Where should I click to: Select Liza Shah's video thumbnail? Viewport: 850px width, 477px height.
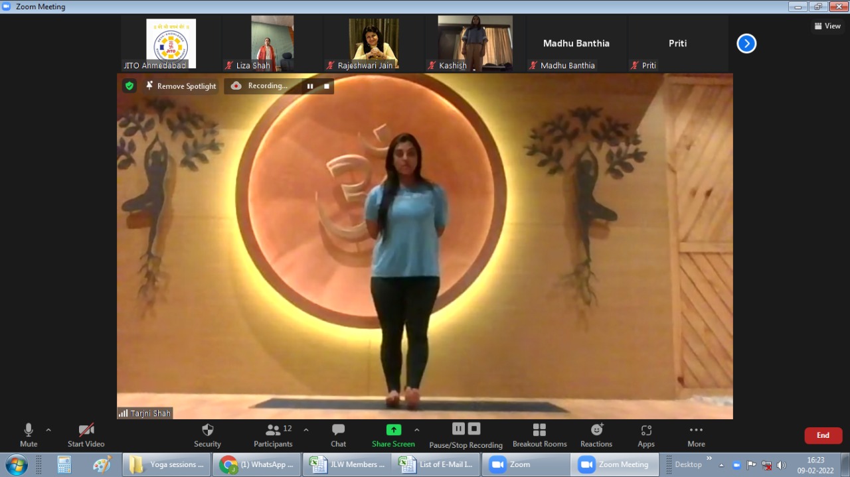(x=272, y=43)
